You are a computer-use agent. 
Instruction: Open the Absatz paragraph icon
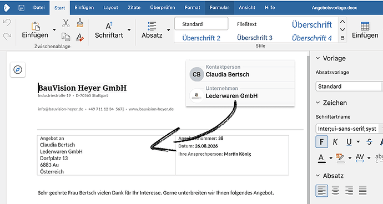click(x=152, y=26)
